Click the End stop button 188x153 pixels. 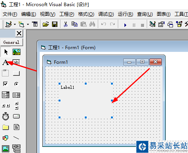[143, 25]
